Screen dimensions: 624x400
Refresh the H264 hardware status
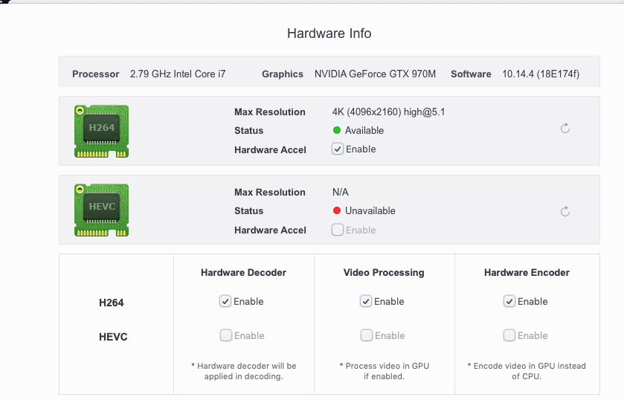[x=565, y=128]
